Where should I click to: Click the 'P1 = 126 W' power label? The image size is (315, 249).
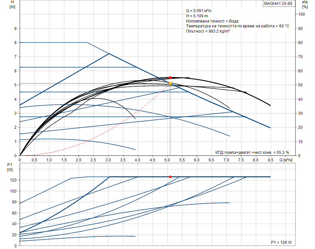(x=281, y=242)
